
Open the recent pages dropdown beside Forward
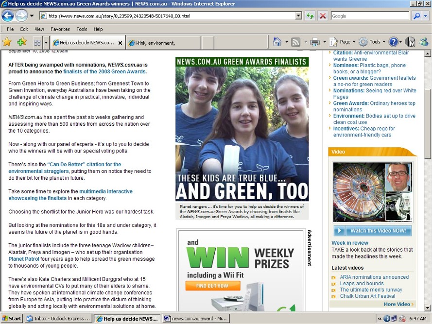tap(32, 16)
